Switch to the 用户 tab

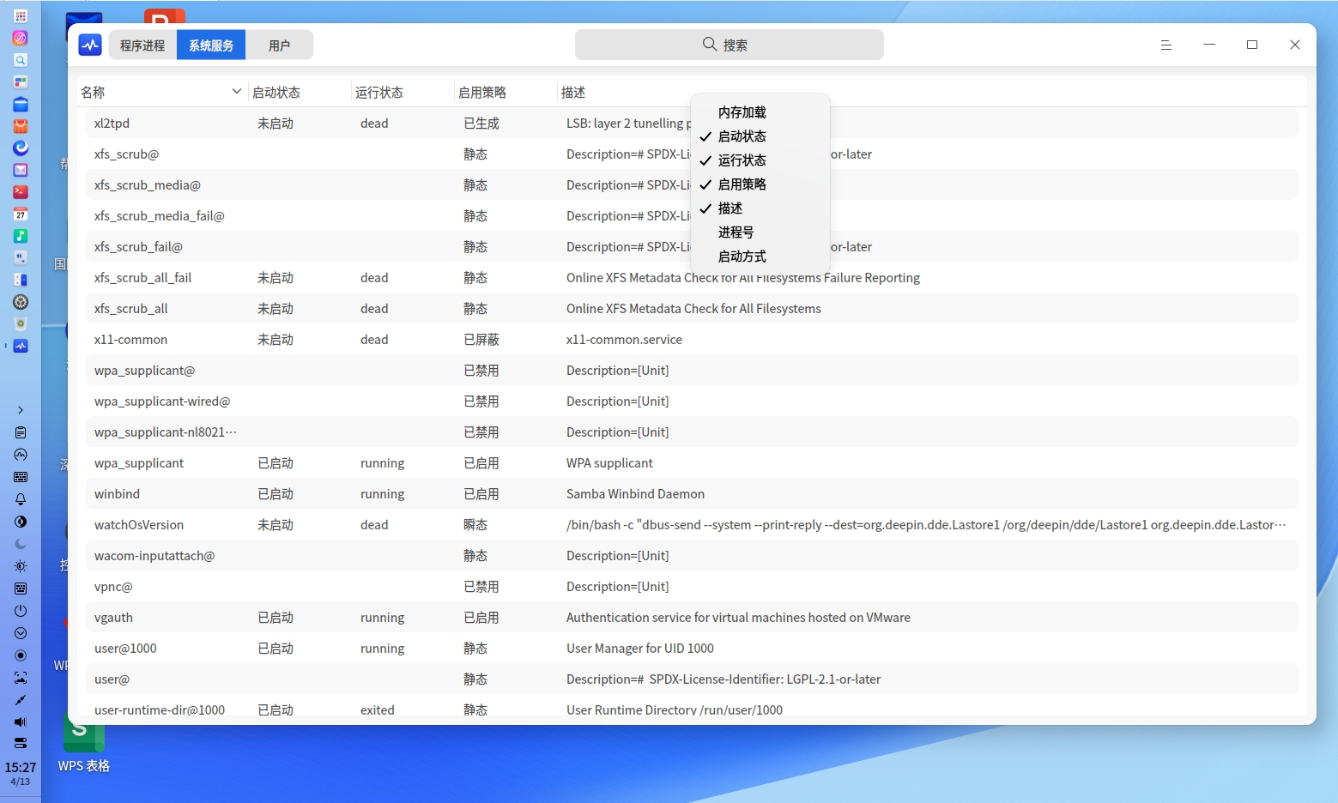coord(279,45)
